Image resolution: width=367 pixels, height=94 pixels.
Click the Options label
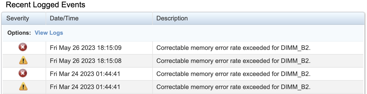coord(19,33)
